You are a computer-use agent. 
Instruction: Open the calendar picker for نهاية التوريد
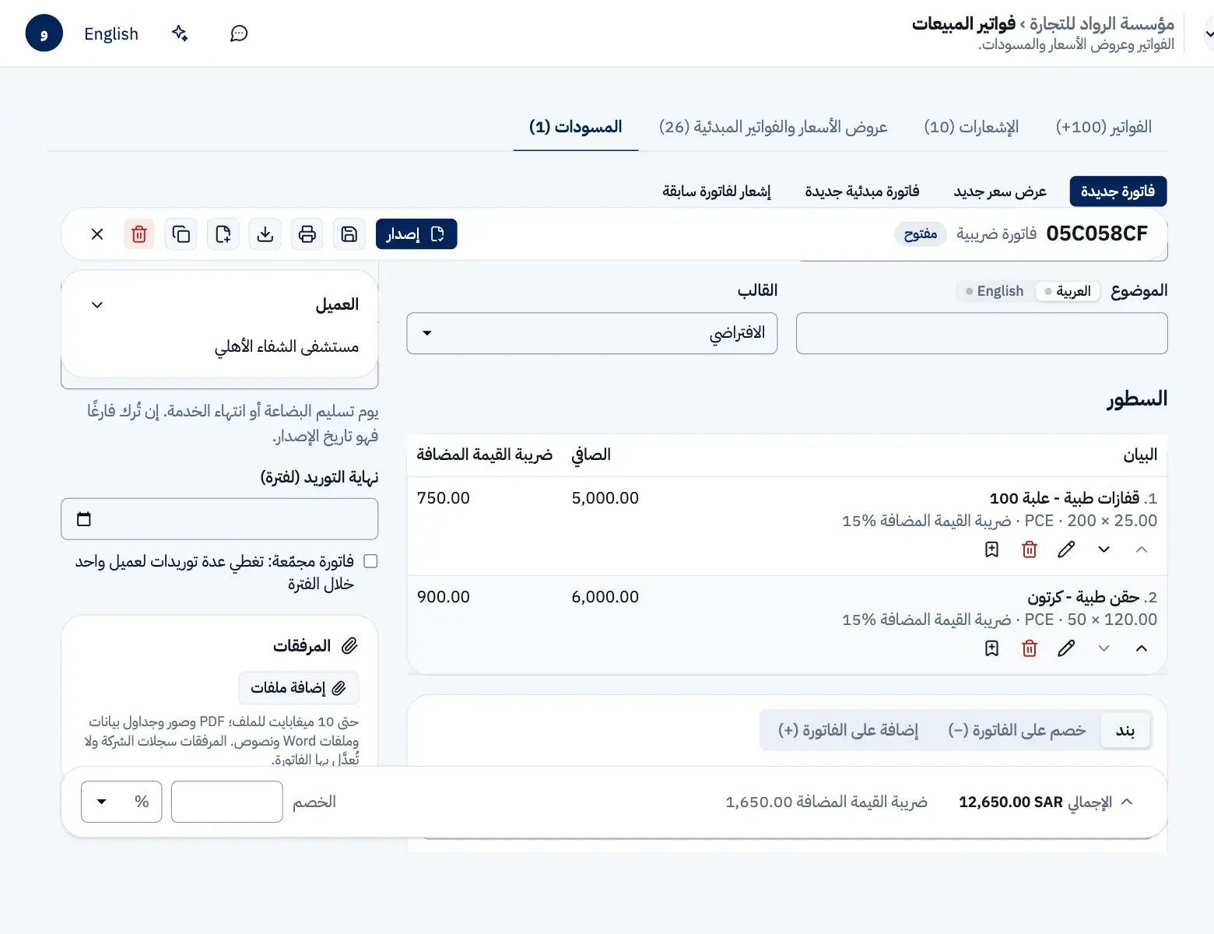84,519
